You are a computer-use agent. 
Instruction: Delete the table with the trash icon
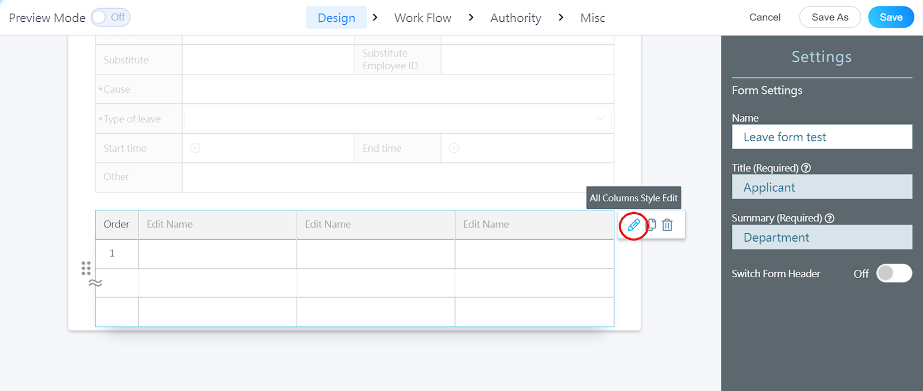667,225
